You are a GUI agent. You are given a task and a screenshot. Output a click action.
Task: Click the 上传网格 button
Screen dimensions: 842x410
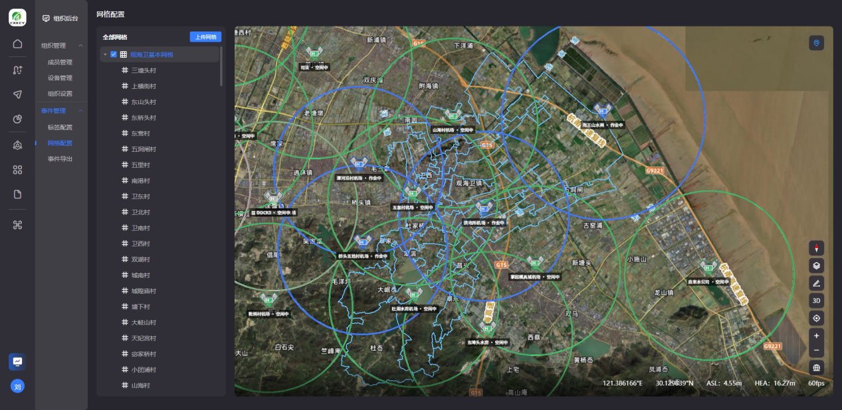click(x=205, y=37)
